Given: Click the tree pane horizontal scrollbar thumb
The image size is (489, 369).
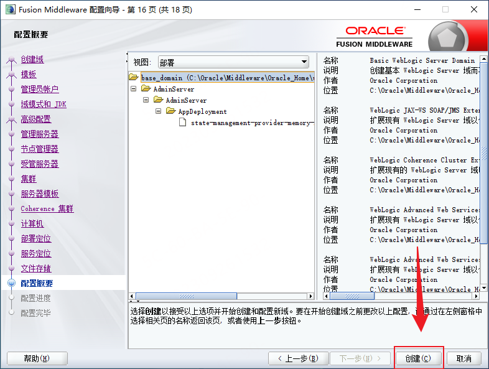Looking at the screenshot, I should tap(187, 296).
